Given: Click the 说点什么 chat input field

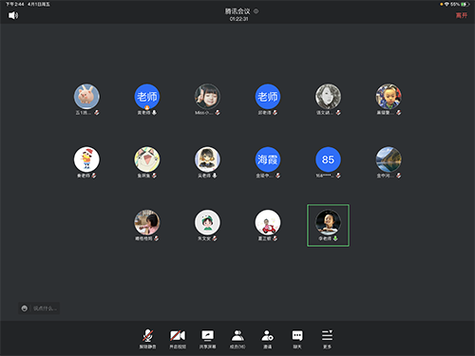Looking at the screenshot, I should (x=45, y=309).
